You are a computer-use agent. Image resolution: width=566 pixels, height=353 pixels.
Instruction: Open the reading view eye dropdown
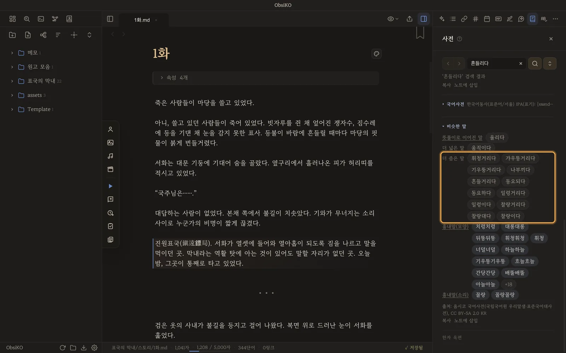[x=393, y=19]
